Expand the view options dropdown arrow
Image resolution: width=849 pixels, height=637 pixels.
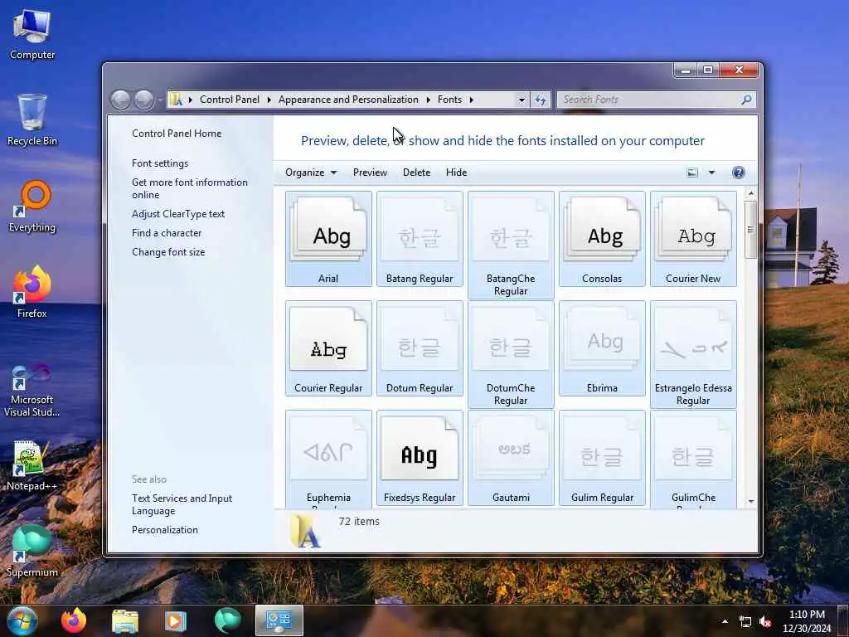pyautogui.click(x=711, y=173)
